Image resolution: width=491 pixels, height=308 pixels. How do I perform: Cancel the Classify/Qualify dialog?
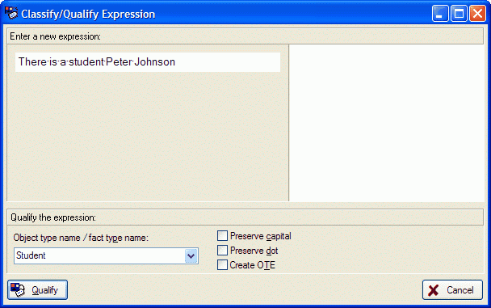(x=452, y=290)
